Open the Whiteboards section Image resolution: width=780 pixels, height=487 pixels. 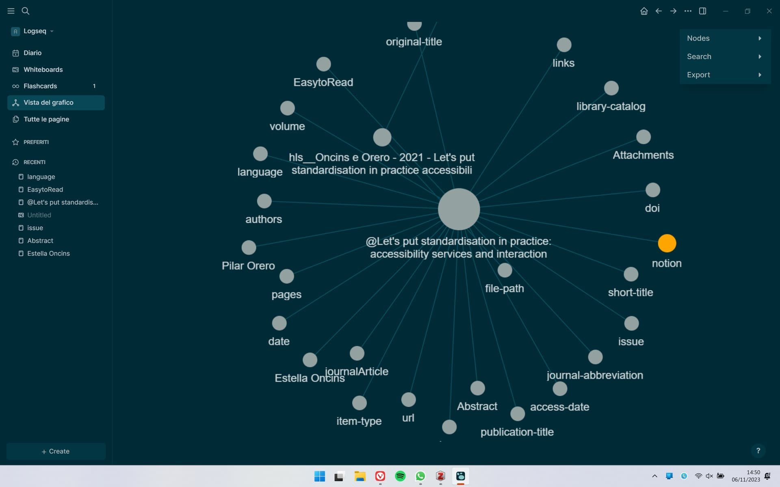point(43,69)
